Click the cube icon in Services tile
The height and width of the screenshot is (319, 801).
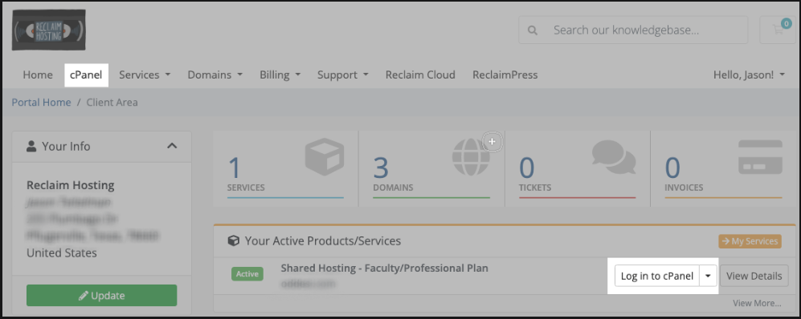[325, 157]
